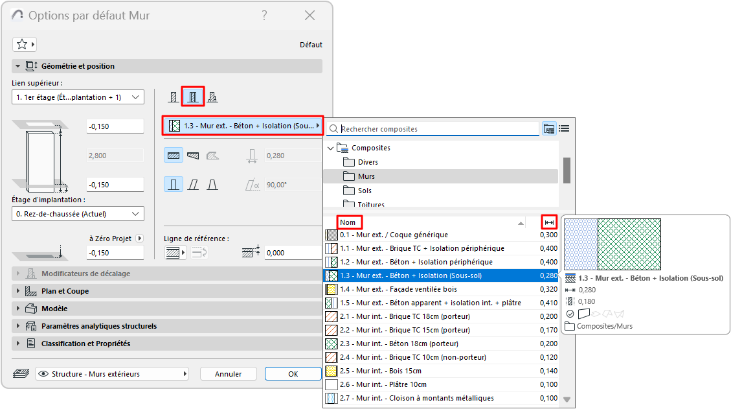Click the bottom offset field -0,150
This screenshot has height=409, width=731.
point(115,185)
